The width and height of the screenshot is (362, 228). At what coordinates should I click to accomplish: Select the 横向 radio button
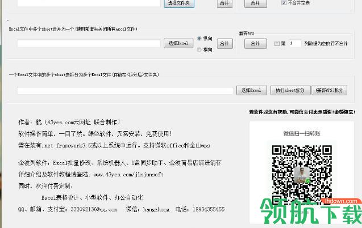point(199,49)
